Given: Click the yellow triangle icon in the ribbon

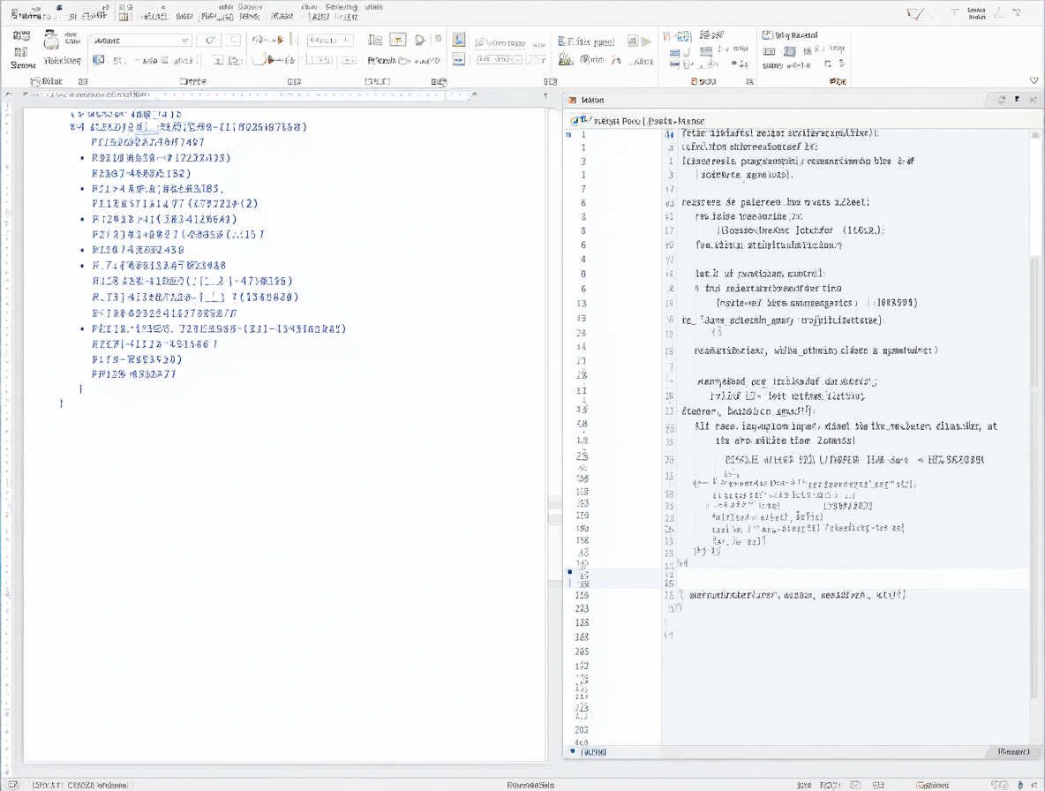Looking at the screenshot, I should 646,41.
